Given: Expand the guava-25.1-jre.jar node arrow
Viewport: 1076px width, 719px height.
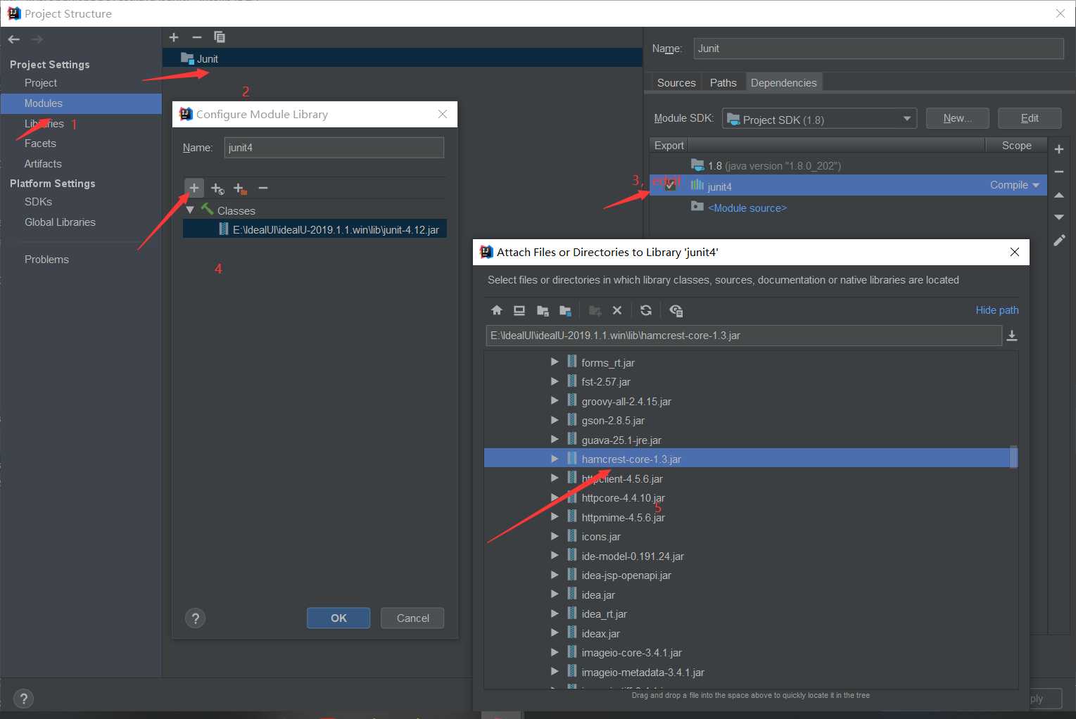Looking at the screenshot, I should 555,440.
